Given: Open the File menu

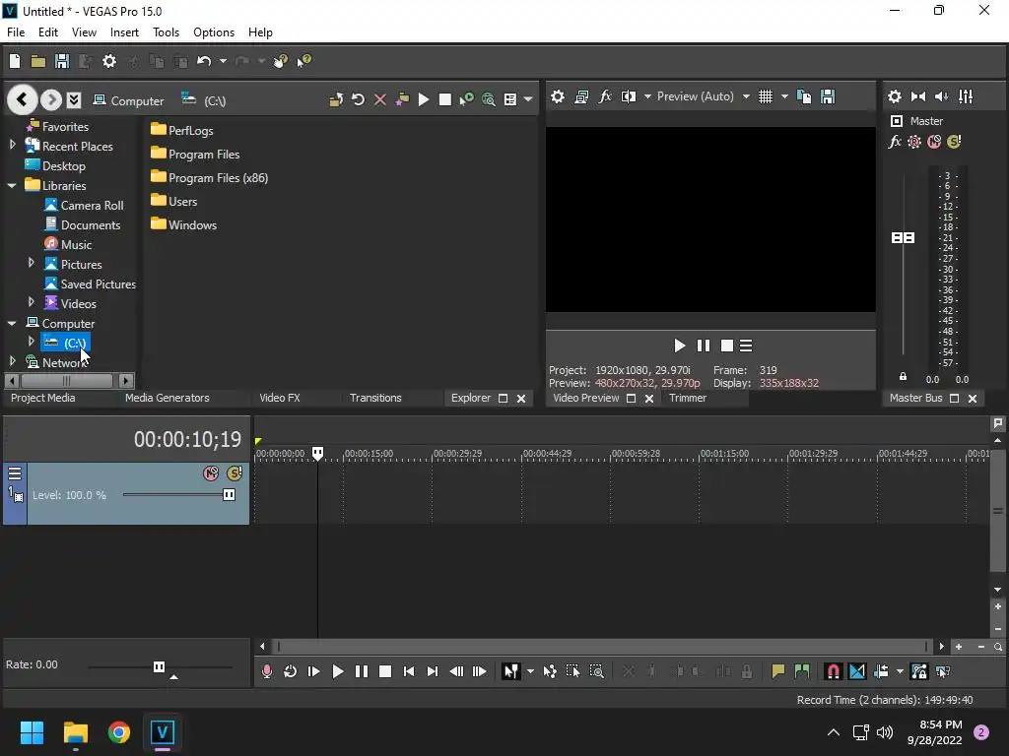Looking at the screenshot, I should (16, 32).
